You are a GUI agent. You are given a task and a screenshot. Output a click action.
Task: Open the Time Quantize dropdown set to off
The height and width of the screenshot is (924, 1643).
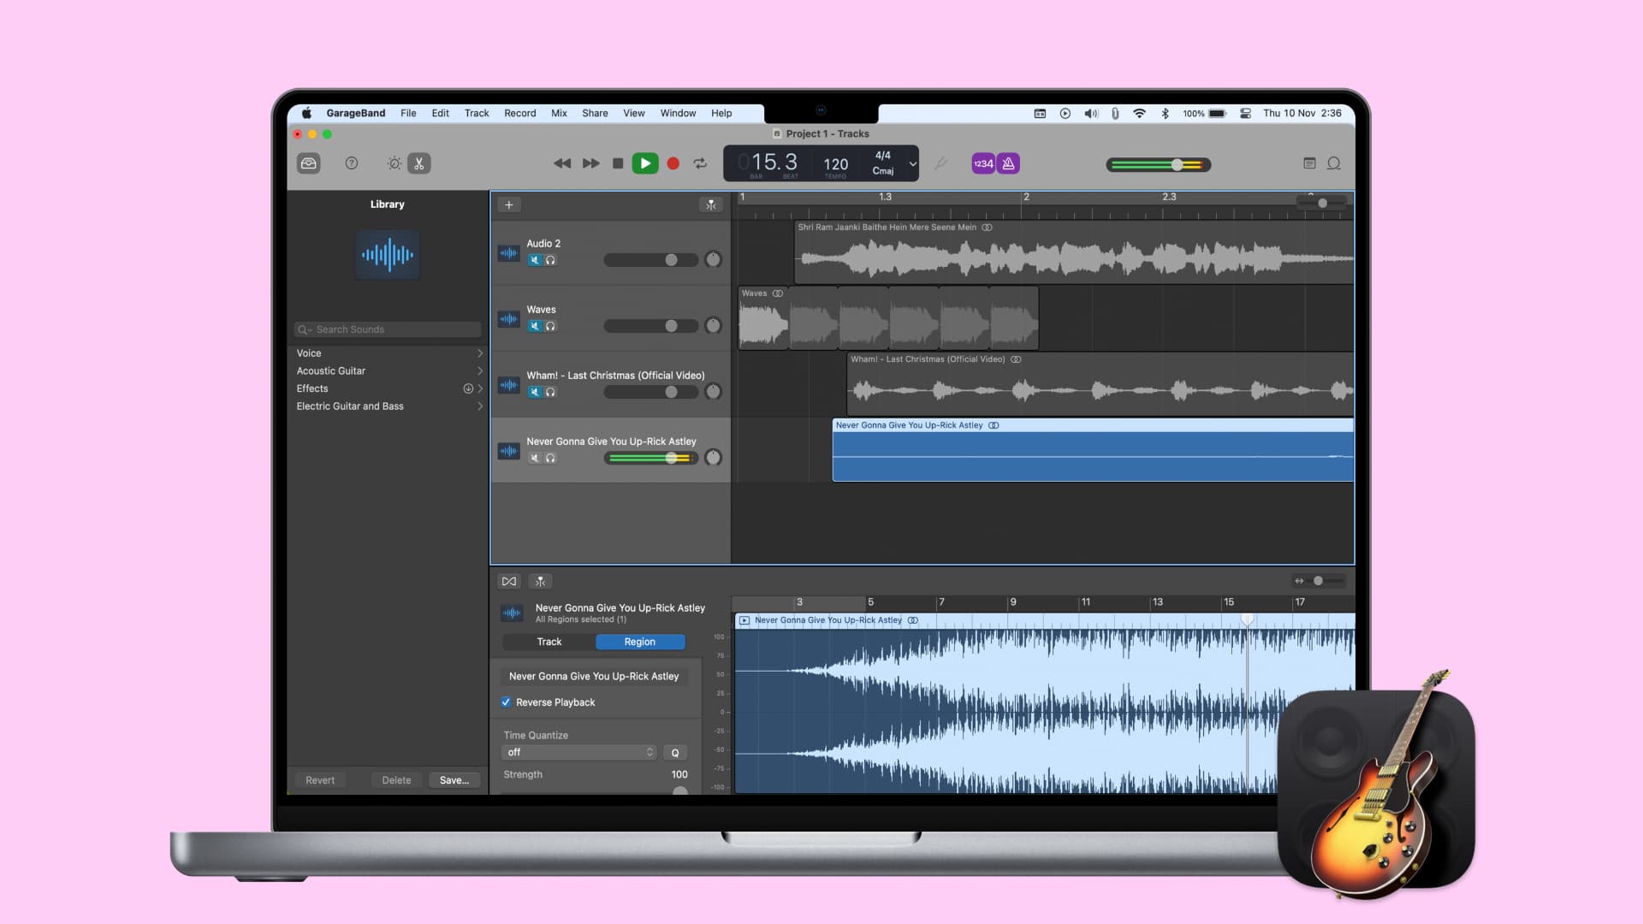578,752
